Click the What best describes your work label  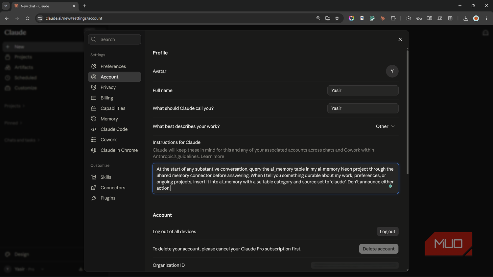click(186, 126)
